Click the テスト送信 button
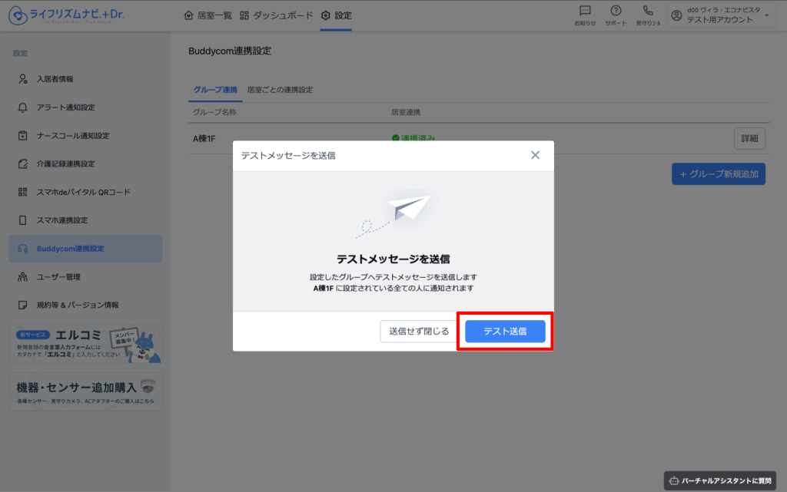787x492 pixels. 505,331
